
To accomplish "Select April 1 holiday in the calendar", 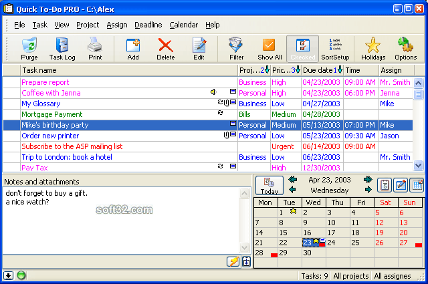I will pyautogui.click(x=290, y=212).
